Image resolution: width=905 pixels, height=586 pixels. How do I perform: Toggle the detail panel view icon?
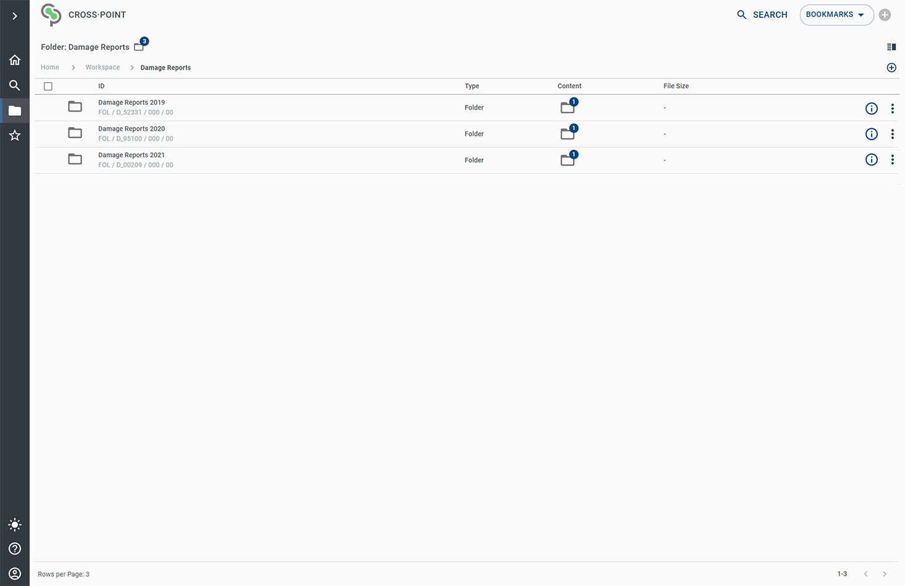coord(891,47)
